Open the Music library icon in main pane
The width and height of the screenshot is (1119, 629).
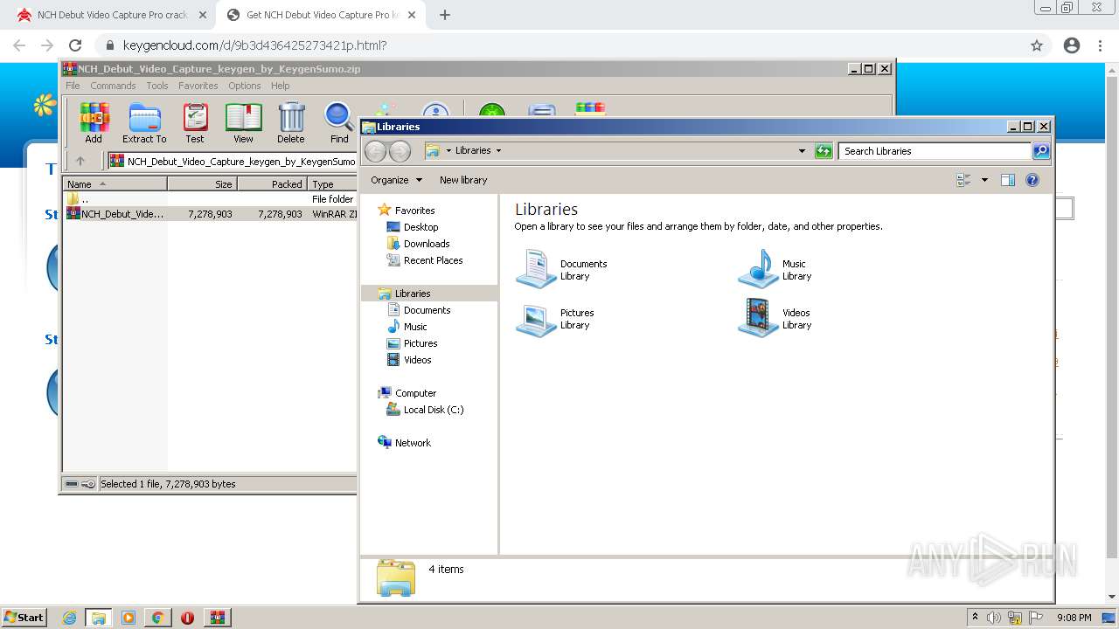click(759, 269)
